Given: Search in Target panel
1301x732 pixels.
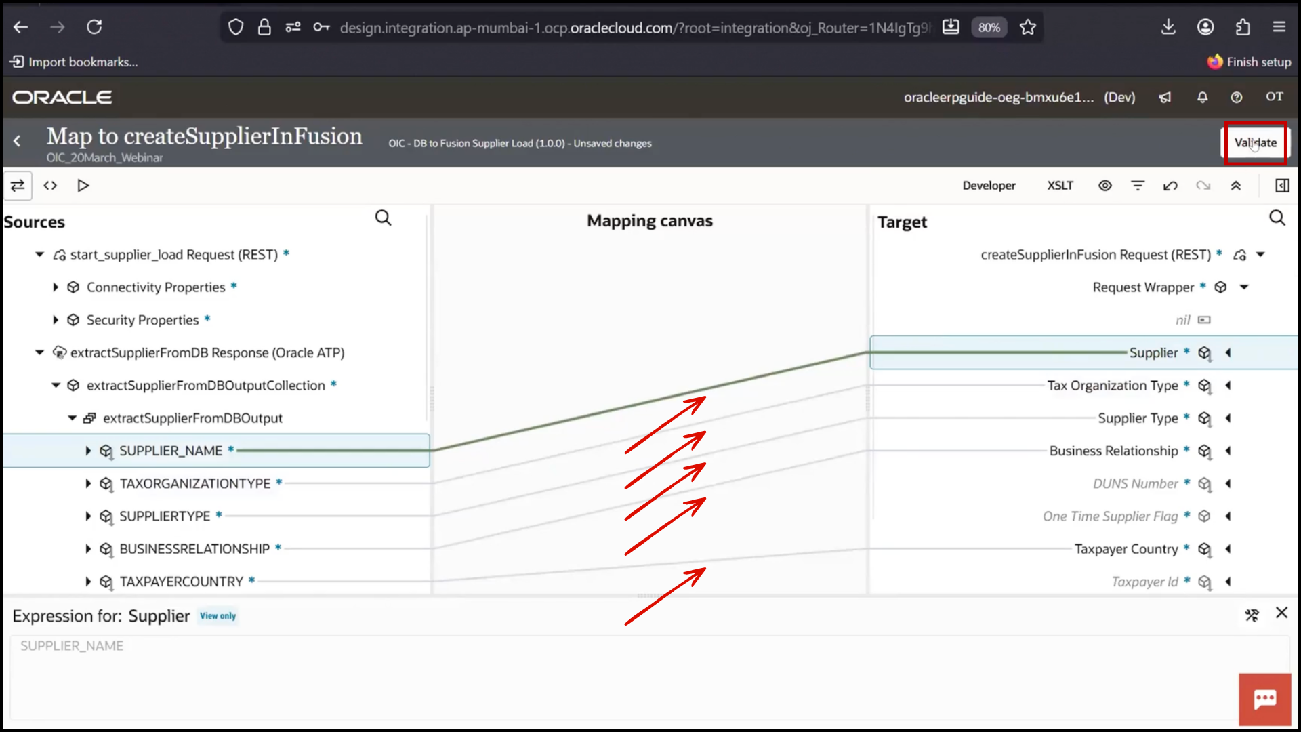Looking at the screenshot, I should [x=1277, y=218].
